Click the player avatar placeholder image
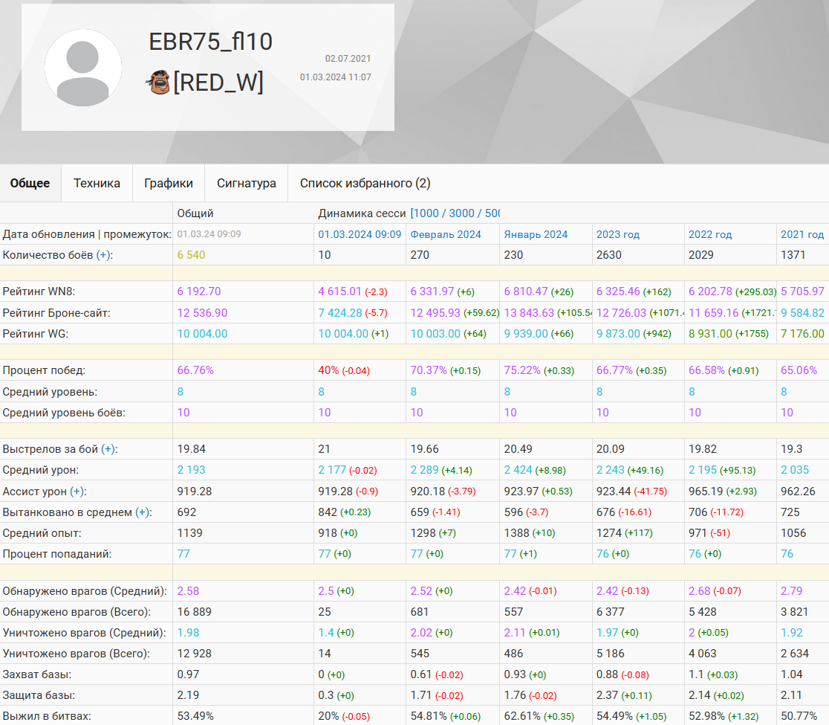The image size is (829, 725). click(x=83, y=68)
